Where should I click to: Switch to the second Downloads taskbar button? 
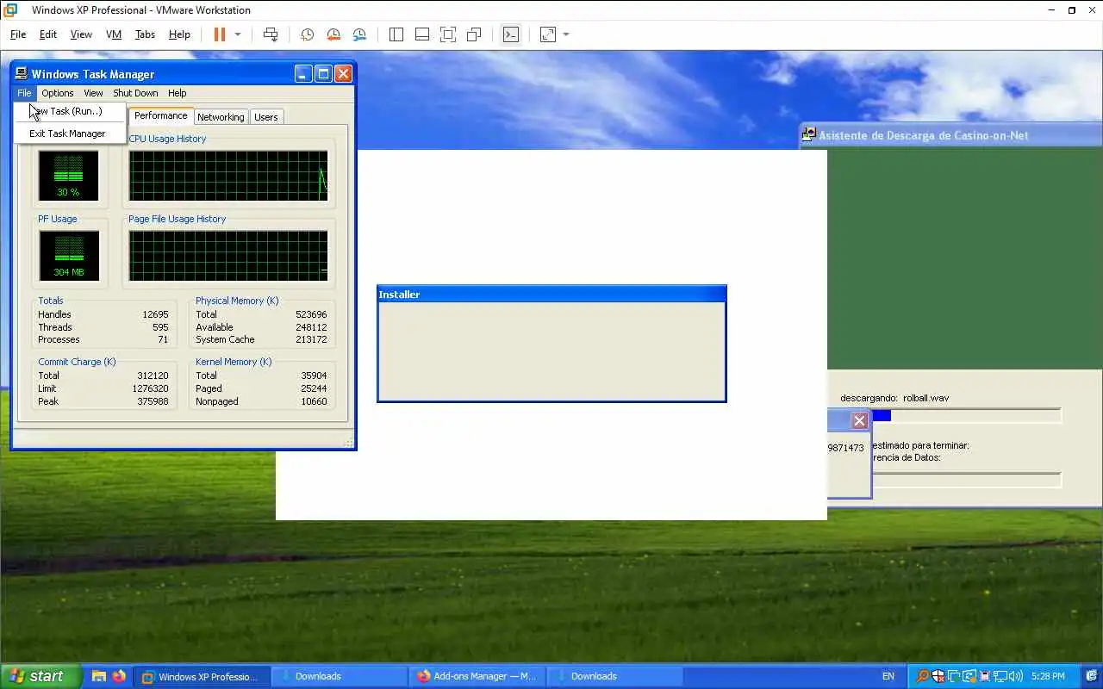pyautogui.click(x=614, y=676)
